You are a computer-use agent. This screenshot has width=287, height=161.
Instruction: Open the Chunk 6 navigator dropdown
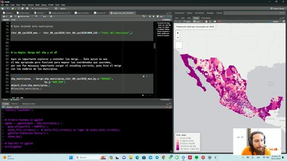[x=15, y=100]
